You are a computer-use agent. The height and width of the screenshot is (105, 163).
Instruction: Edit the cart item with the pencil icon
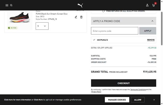(x=76, y=17)
